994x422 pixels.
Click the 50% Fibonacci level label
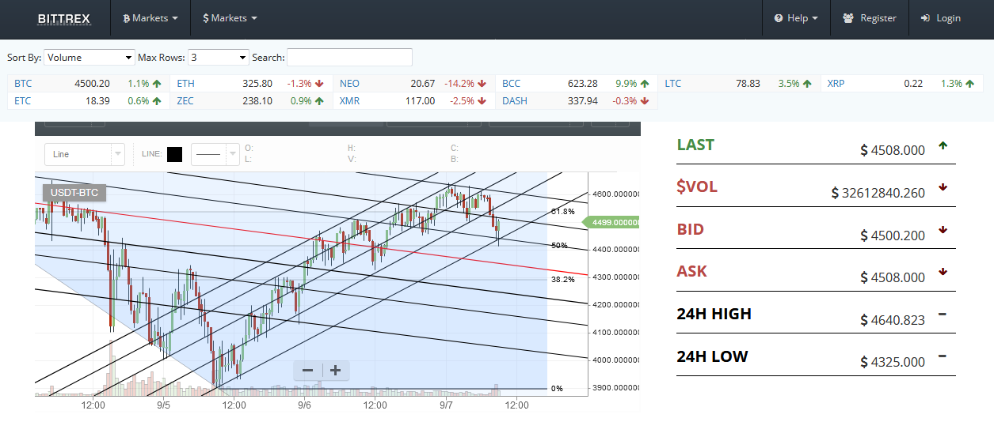pos(559,246)
